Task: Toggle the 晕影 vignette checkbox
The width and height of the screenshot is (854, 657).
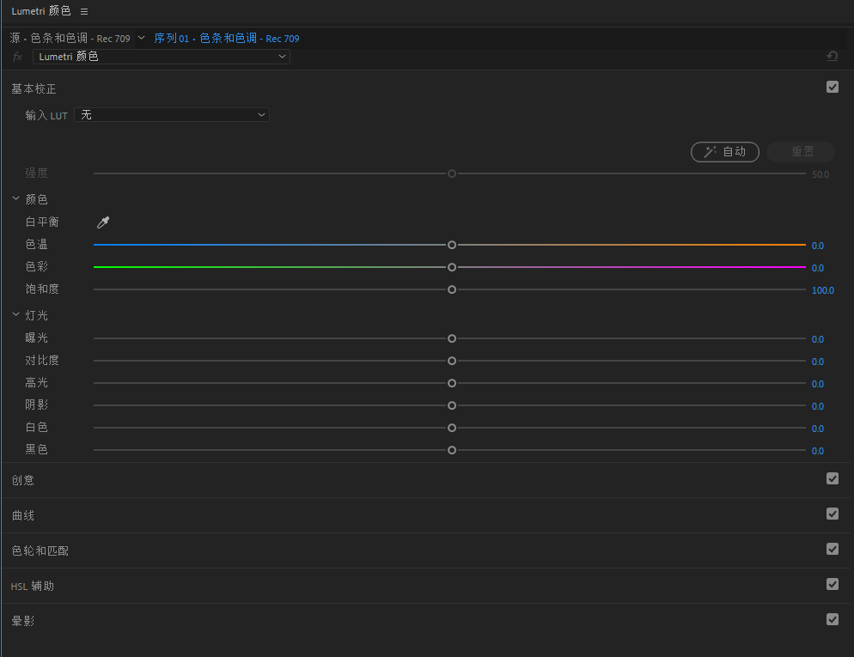Action: [x=832, y=619]
